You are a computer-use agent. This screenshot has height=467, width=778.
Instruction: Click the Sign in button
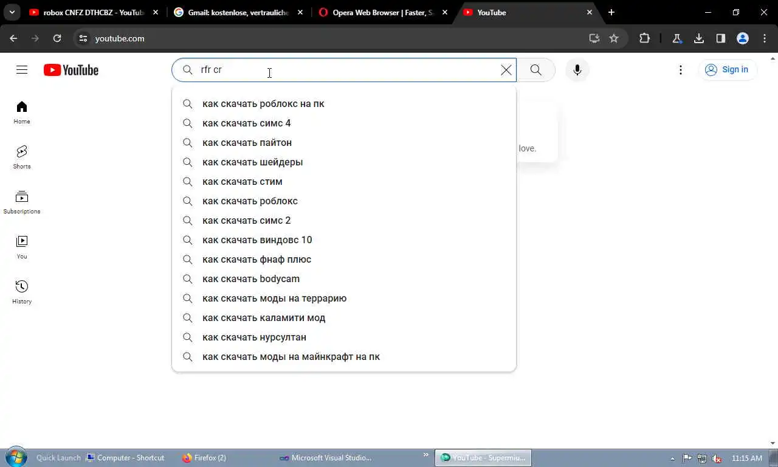point(727,69)
